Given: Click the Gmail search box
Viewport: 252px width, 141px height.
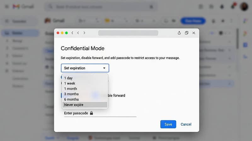Looking at the screenshot, I should pyautogui.click(x=101, y=7).
